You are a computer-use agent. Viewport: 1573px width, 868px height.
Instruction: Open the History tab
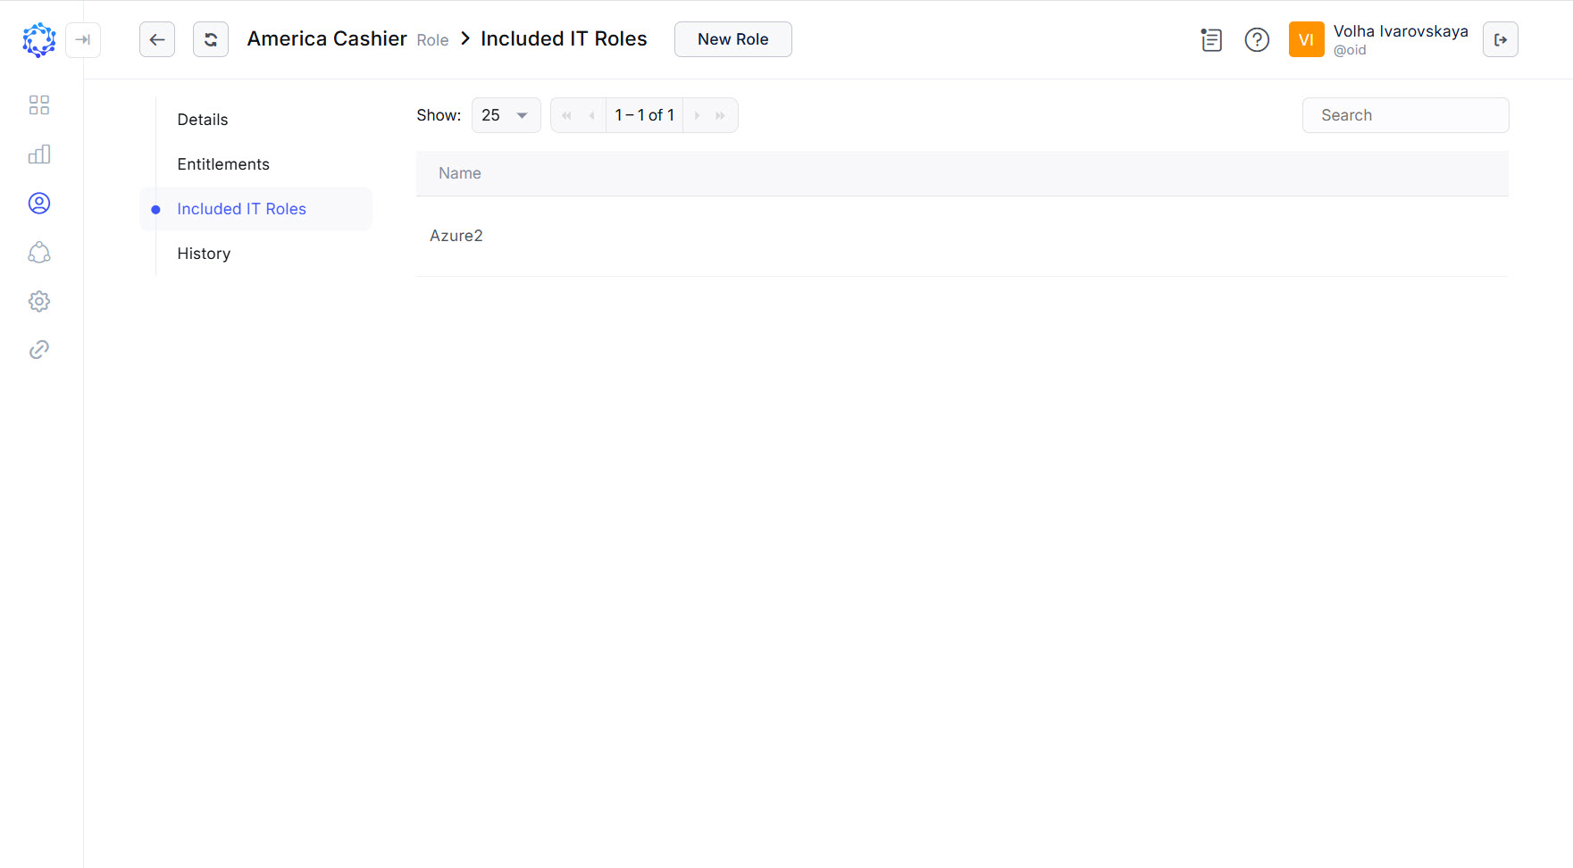tap(204, 254)
